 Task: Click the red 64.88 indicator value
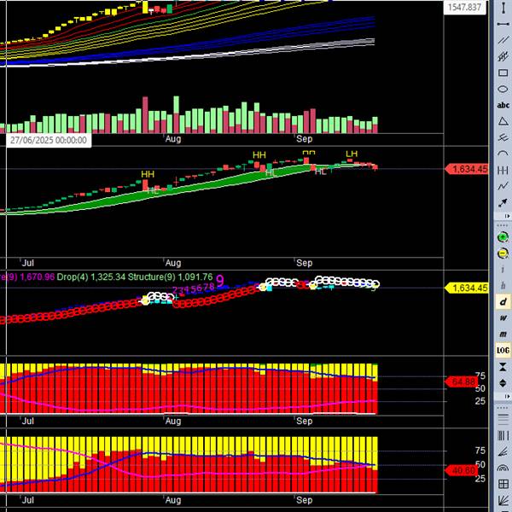coord(462,381)
